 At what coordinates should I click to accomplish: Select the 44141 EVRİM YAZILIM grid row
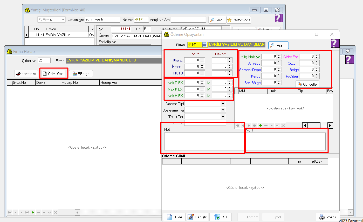click(59, 35)
